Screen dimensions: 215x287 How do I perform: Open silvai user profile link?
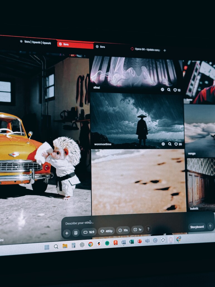[97, 87]
